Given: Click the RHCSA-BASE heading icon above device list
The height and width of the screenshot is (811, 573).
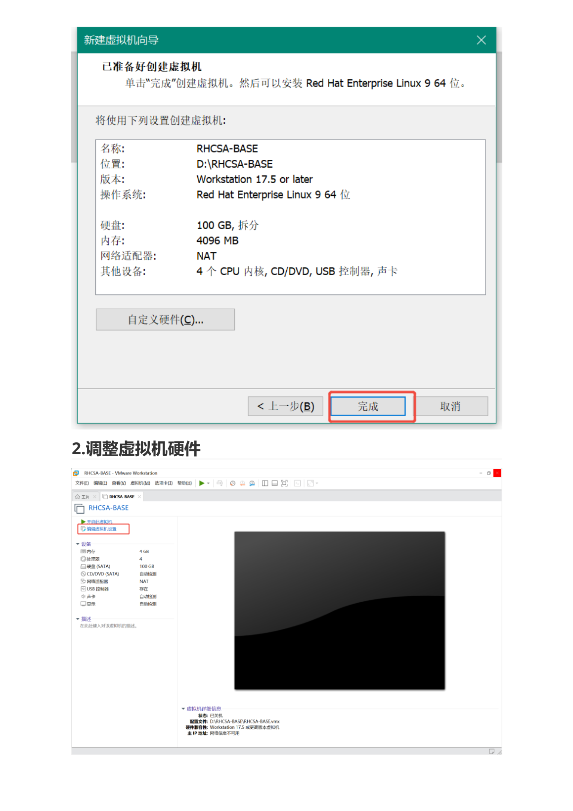Looking at the screenshot, I should [79, 508].
